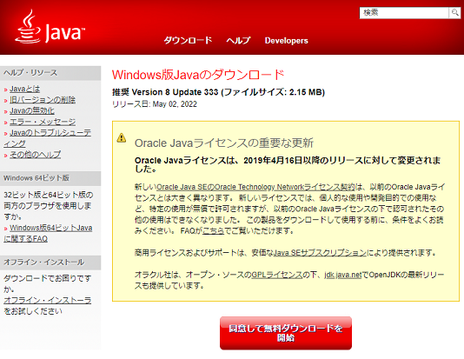
Task: Click the red arrow bullet beside Javaとは
Action: click(x=5, y=90)
